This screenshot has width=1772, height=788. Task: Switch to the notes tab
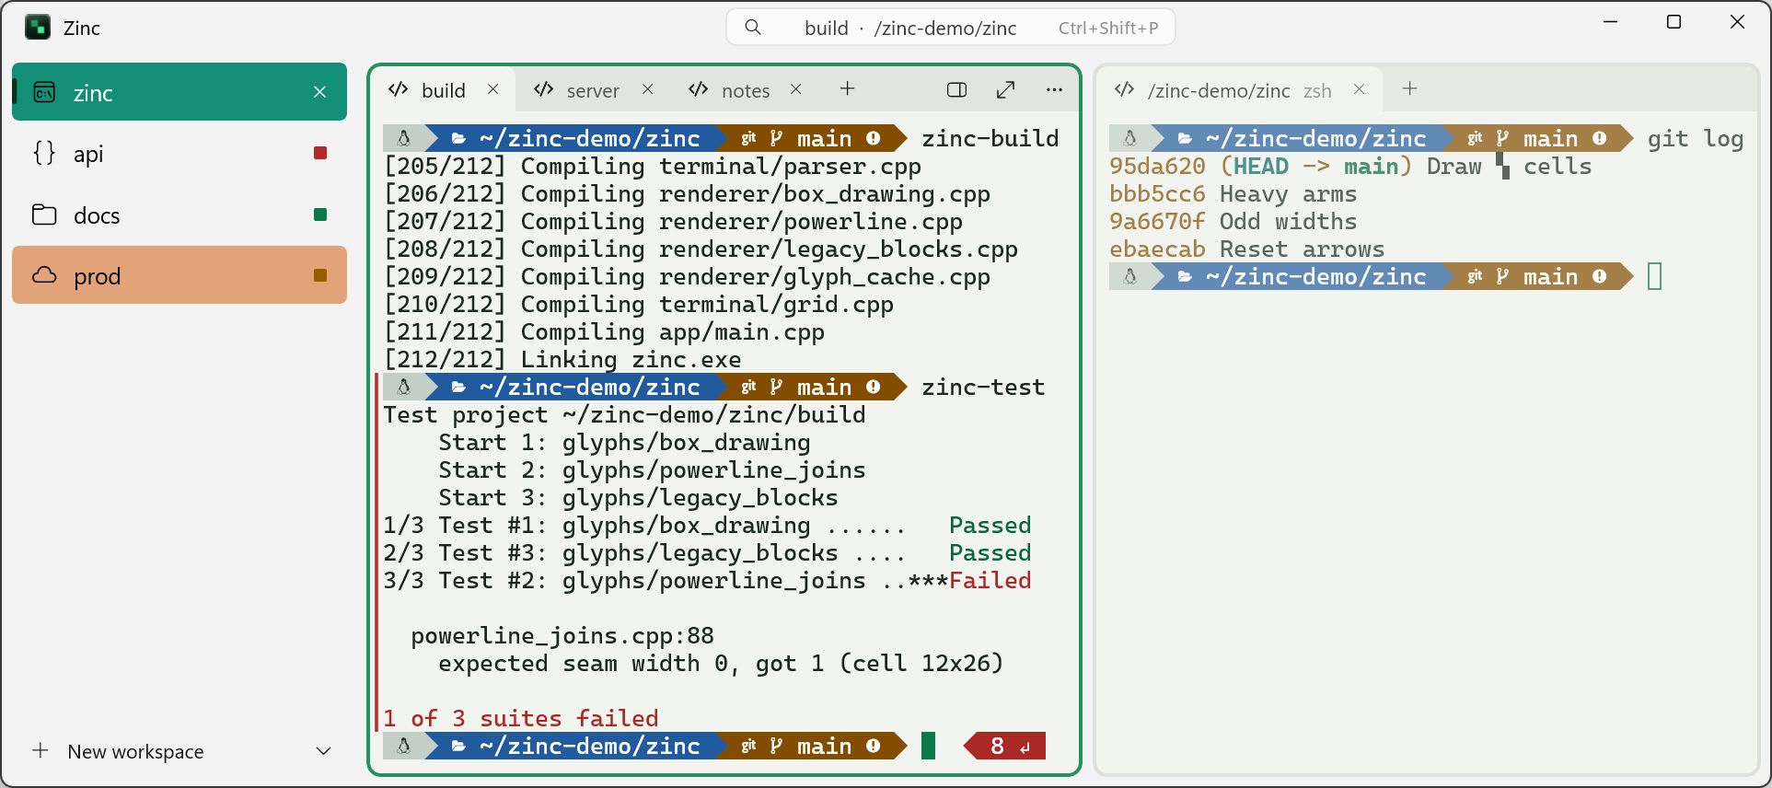[x=744, y=90]
